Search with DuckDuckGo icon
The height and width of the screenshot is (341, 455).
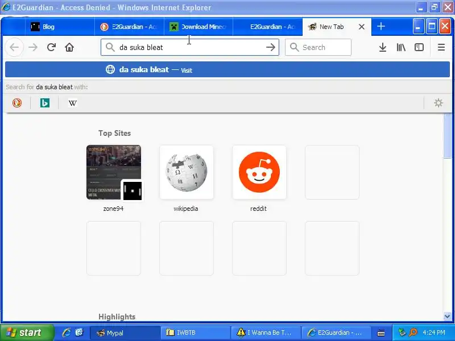pos(17,103)
